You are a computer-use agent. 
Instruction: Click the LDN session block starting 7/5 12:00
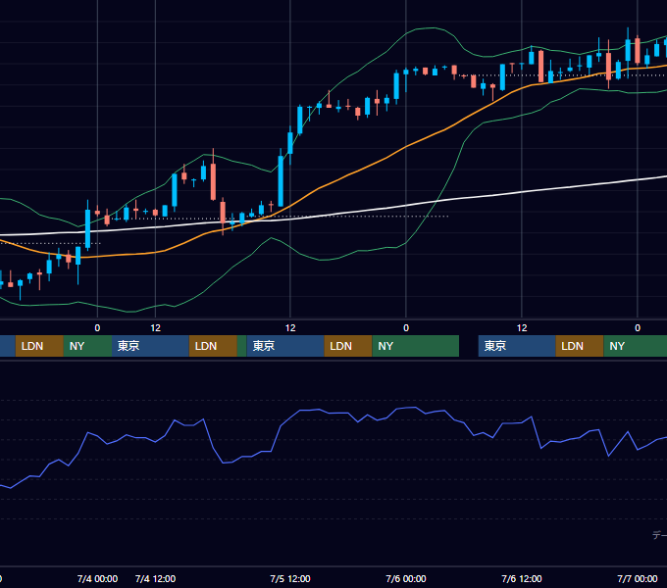[348, 346]
